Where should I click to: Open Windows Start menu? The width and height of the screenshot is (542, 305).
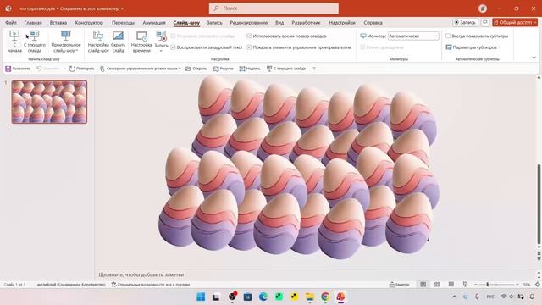[x=201, y=297]
